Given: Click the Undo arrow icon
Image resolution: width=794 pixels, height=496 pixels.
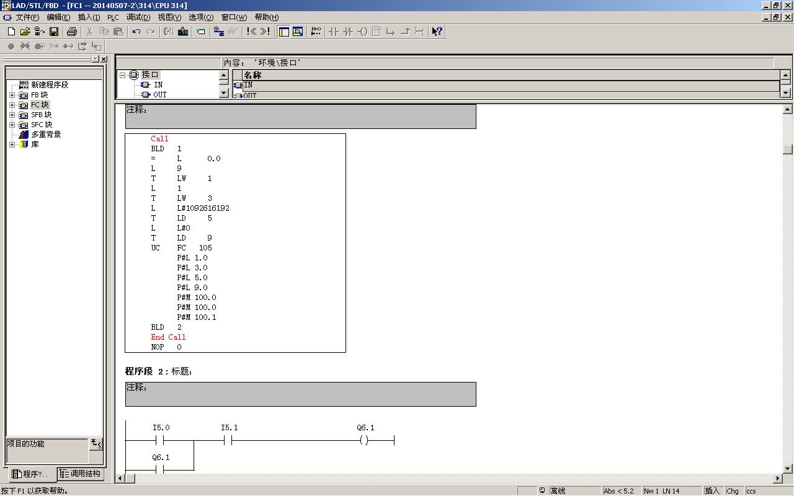Looking at the screenshot, I should point(136,32).
